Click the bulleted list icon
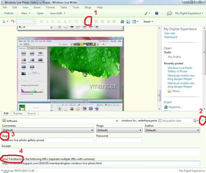Screen dimensions: 206x173 (77, 22)
